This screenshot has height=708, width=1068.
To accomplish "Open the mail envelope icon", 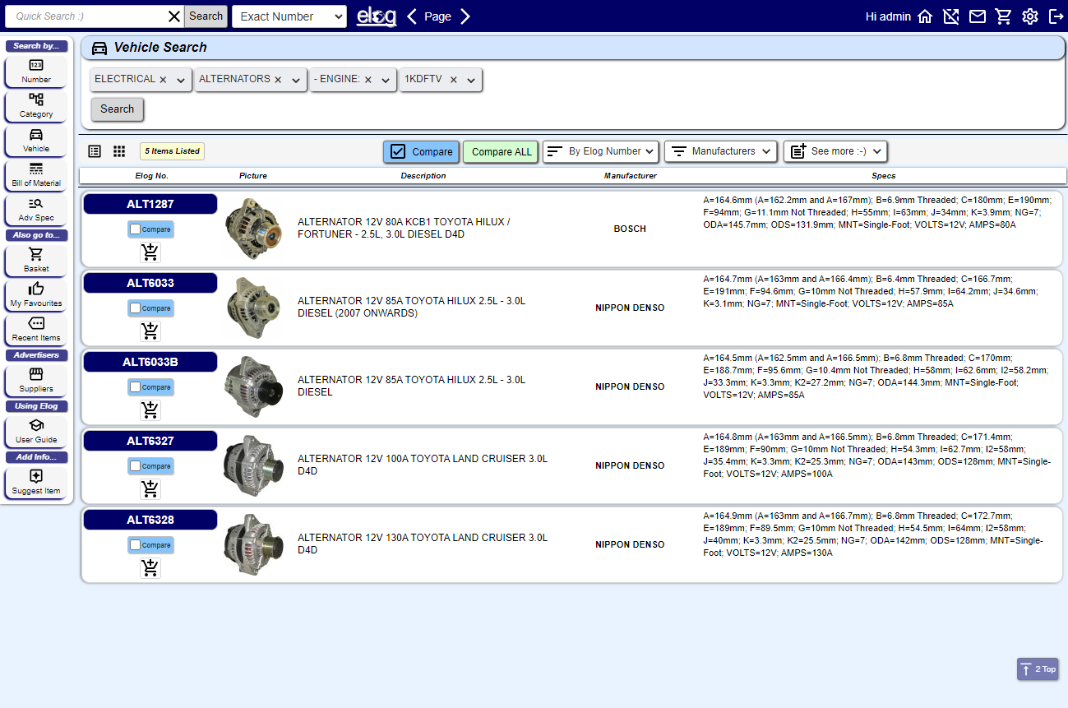I will click(977, 16).
